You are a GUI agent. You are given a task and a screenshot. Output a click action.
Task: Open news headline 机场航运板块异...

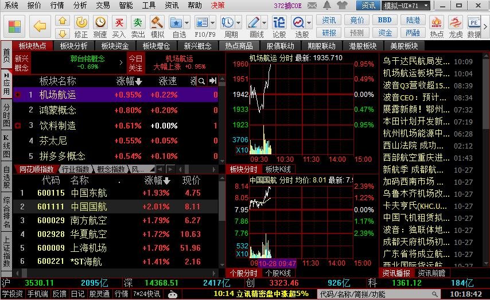click(x=417, y=73)
